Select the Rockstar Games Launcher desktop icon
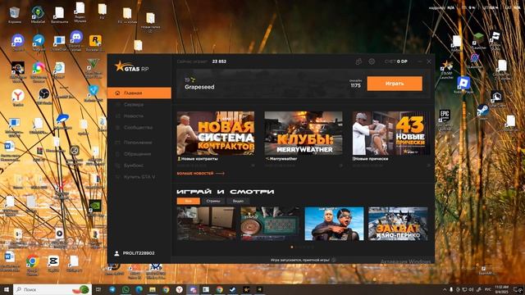Image resolution: width=525 pixels, height=295 pixels. click(x=95, y=43)
